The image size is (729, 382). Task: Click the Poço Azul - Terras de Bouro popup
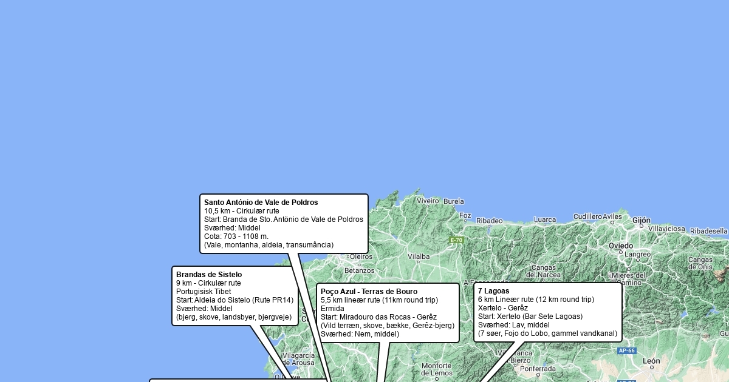pyautogui.click(x=388, y=313)
